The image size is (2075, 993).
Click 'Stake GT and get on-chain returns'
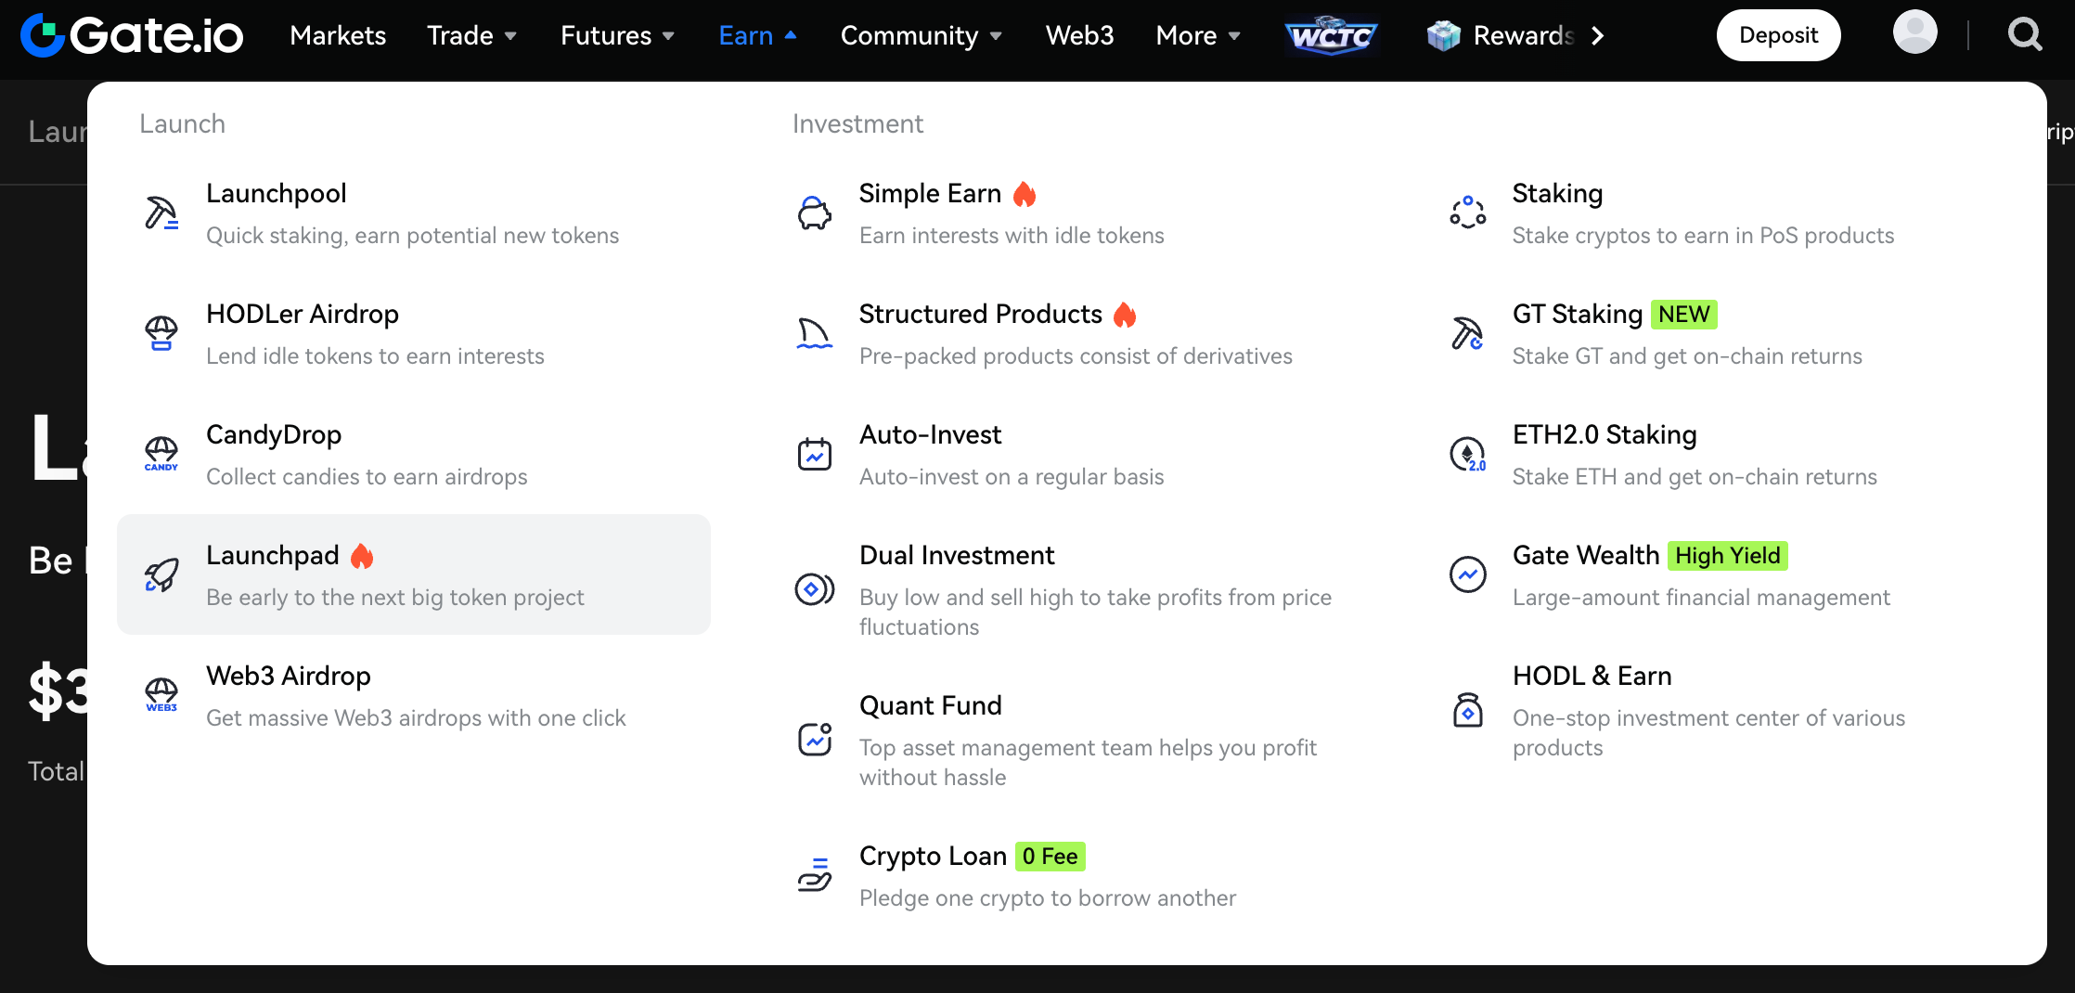point(1687,356)
